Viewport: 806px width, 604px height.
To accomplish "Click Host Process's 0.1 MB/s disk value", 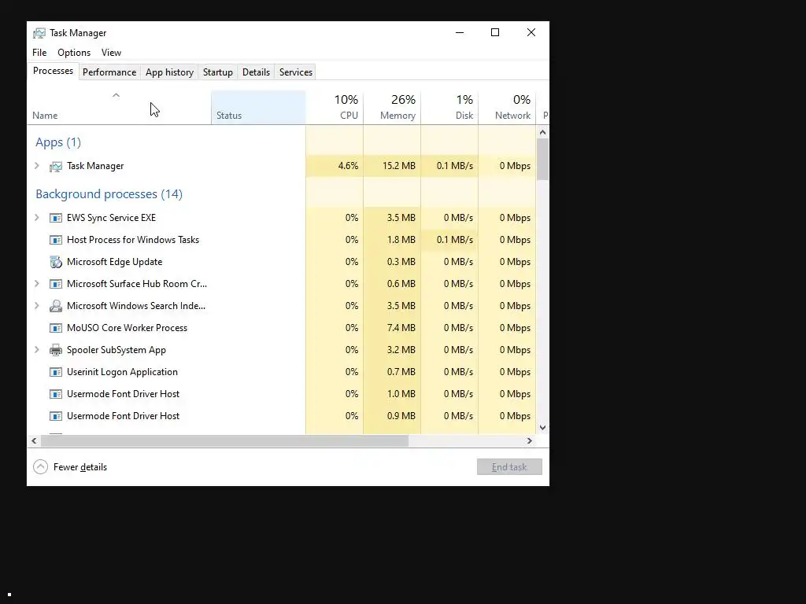I will coord(455,240).
